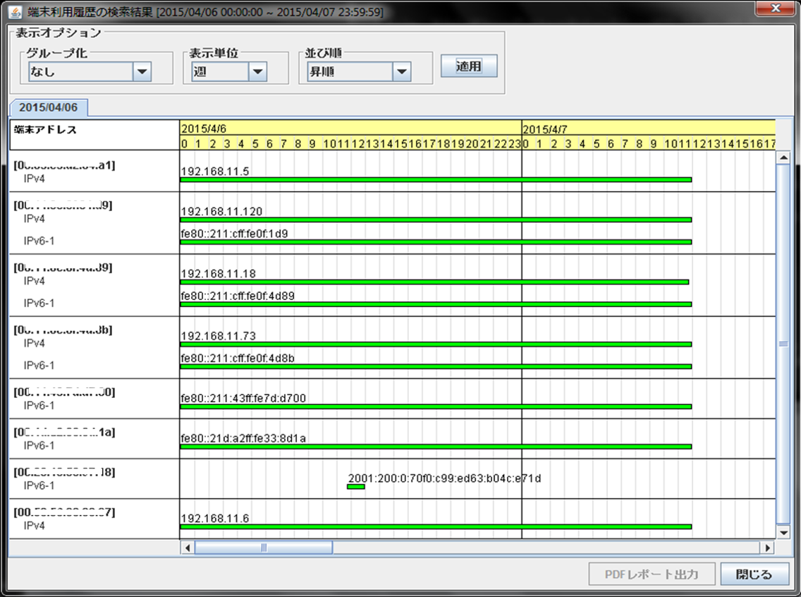801x597 pixels.
Task: Select the 192.168.11.120 usage bar
Action: (x=435, y=220)
